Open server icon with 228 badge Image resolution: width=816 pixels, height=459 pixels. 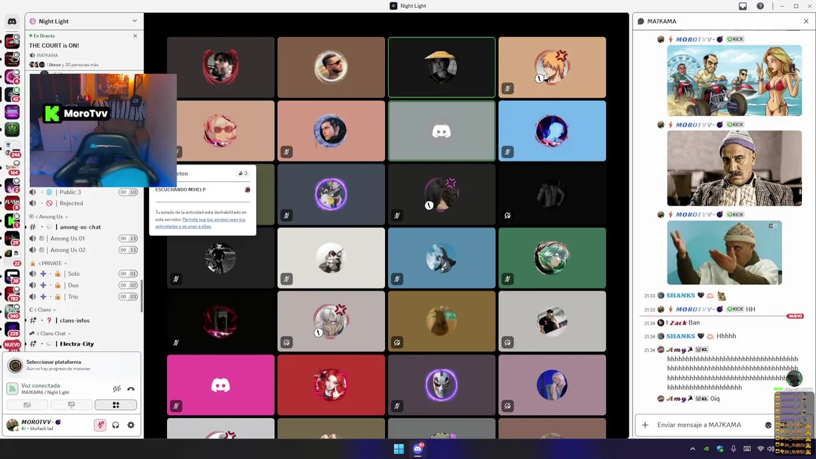pos(12,329)
